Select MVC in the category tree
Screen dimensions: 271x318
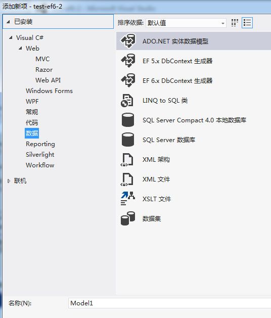click(x=42, y=59)
